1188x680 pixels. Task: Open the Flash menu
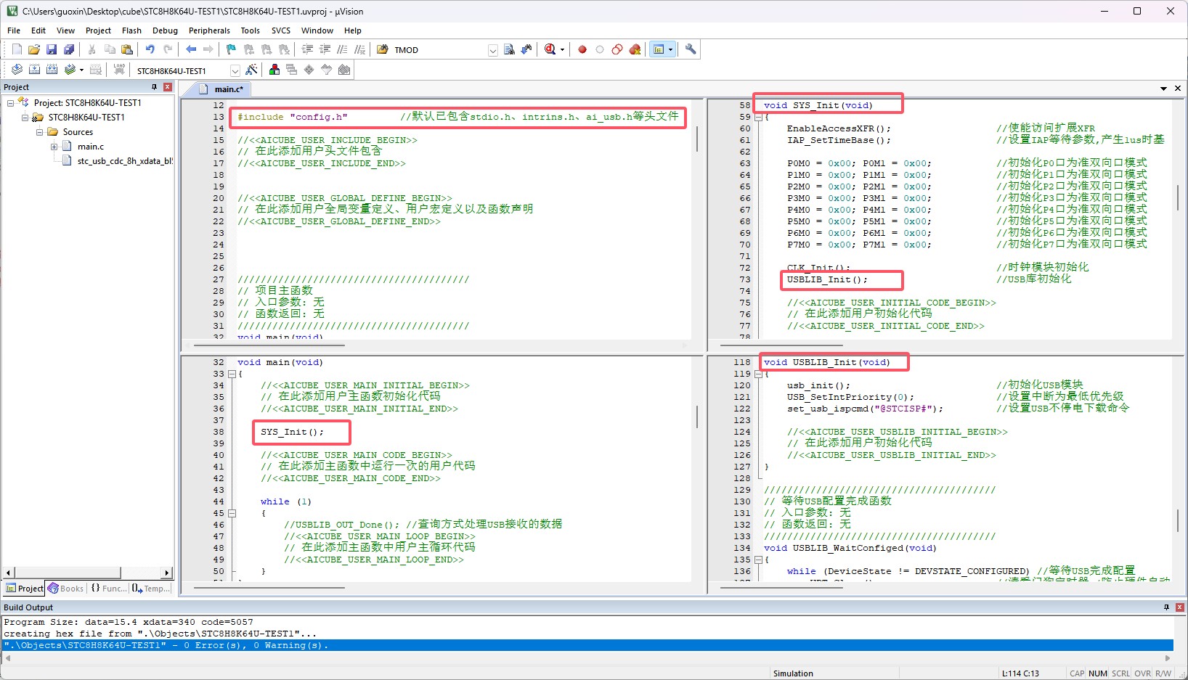pos(131,30)
